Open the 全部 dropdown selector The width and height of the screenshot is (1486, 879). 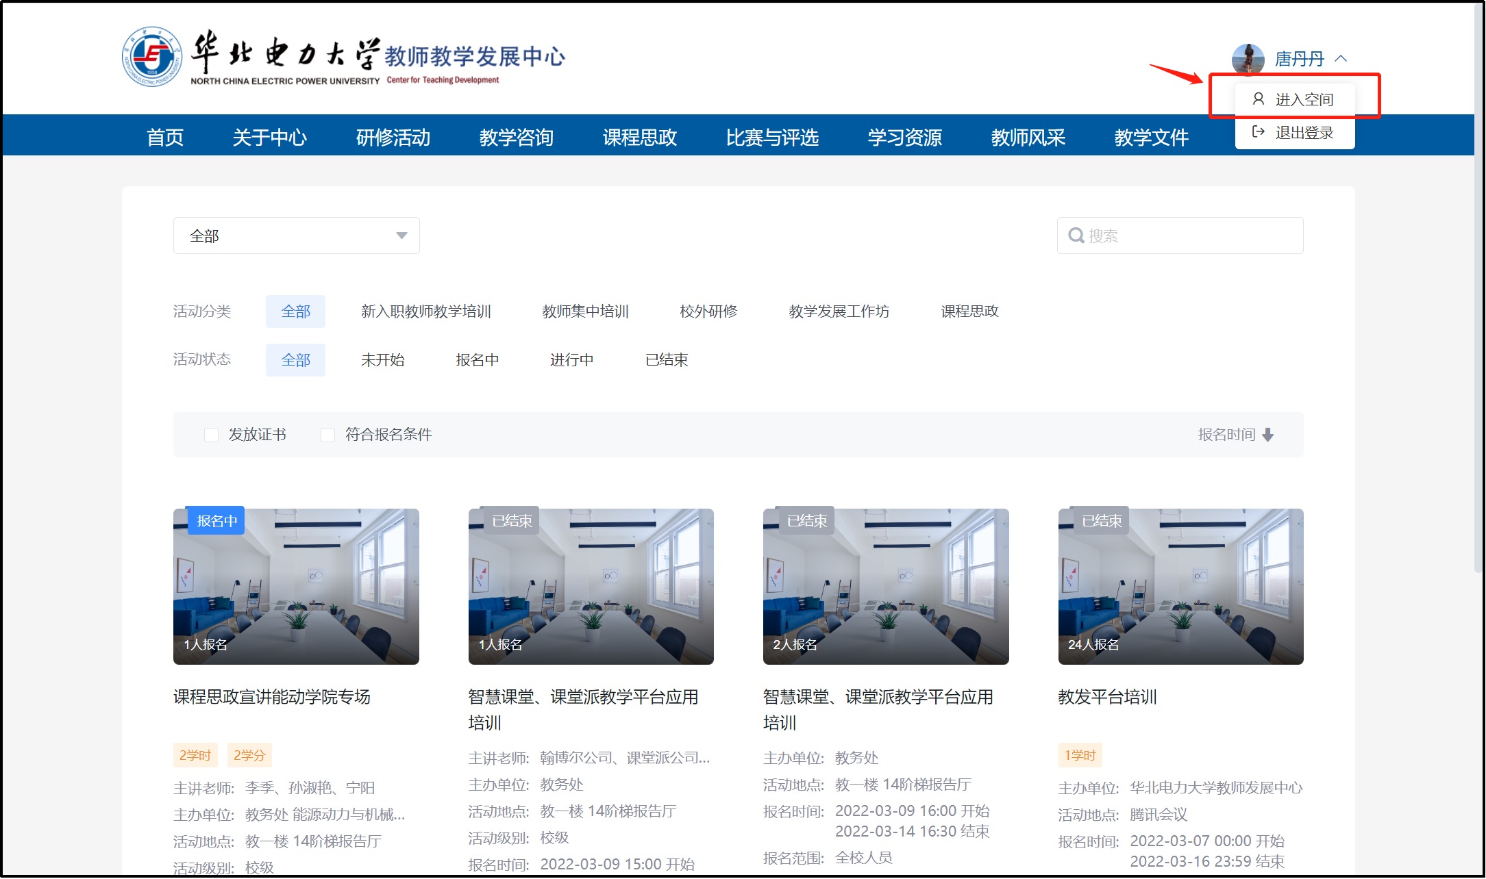coord(296,236)
